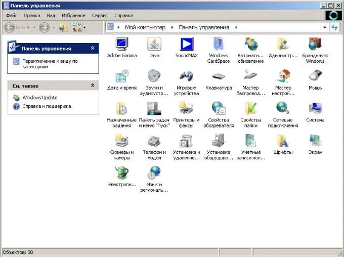Open the Views dropdown button
Image resolution: width=344 pixels, height=257 pixels.
(x=79, y=28)
